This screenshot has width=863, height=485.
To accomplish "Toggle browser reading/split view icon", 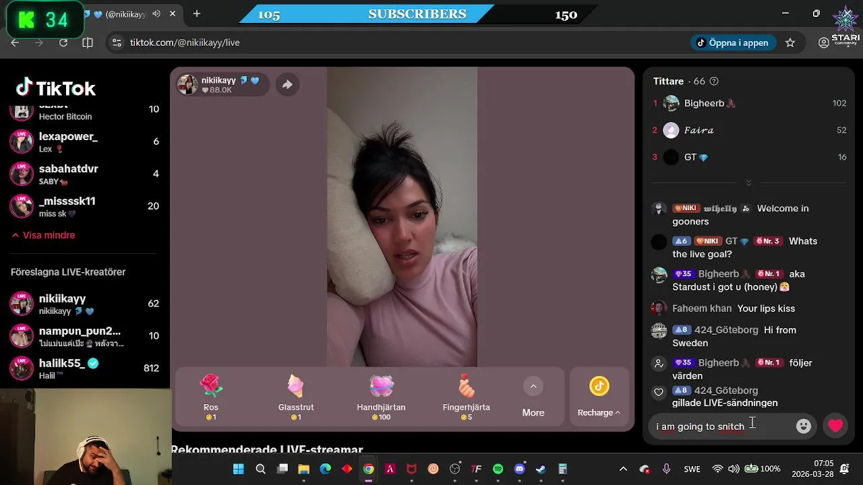I will tap(88, 42).
